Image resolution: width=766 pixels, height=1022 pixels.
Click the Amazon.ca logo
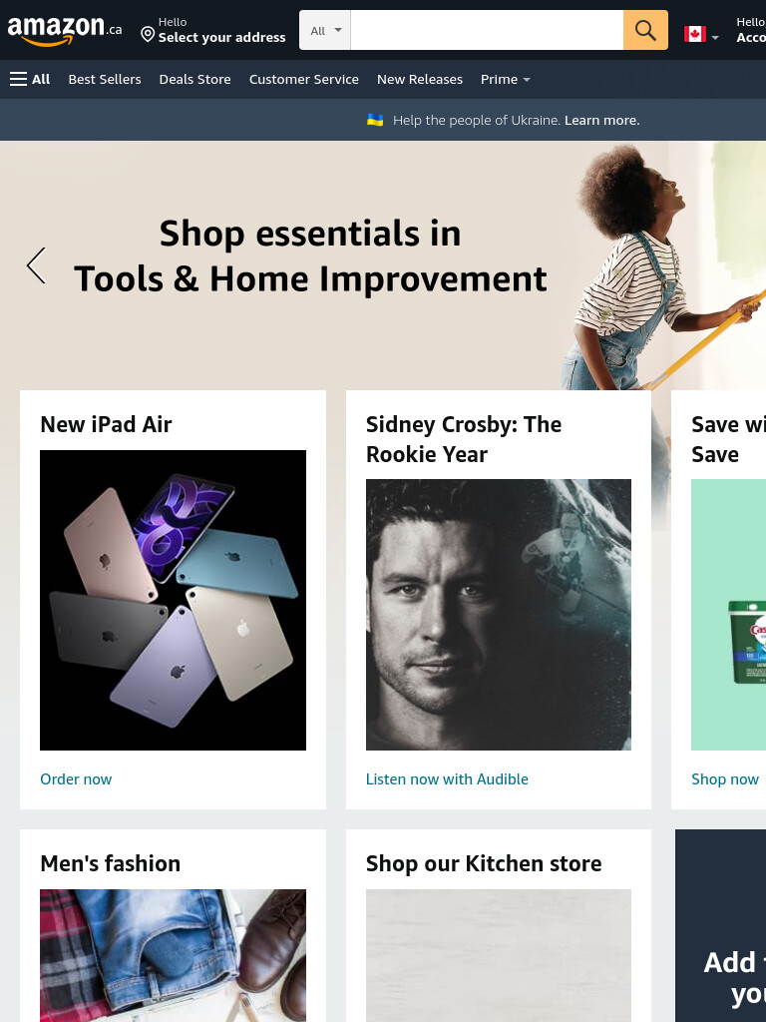pyautogui.click(x=65, y=30)
